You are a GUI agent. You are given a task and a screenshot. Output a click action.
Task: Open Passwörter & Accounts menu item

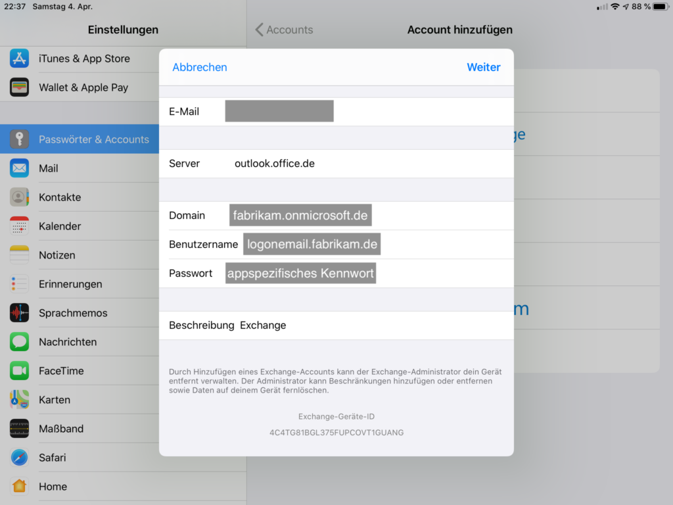(94, 139)
